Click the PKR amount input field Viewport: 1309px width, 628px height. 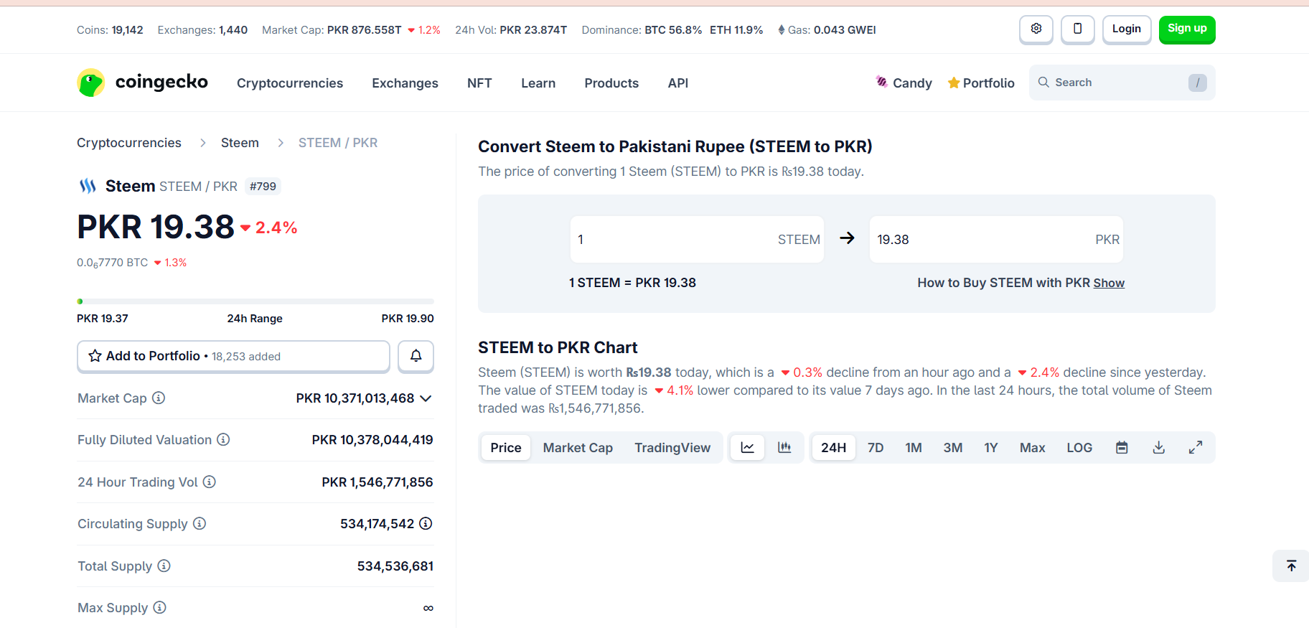pos(996,239)
